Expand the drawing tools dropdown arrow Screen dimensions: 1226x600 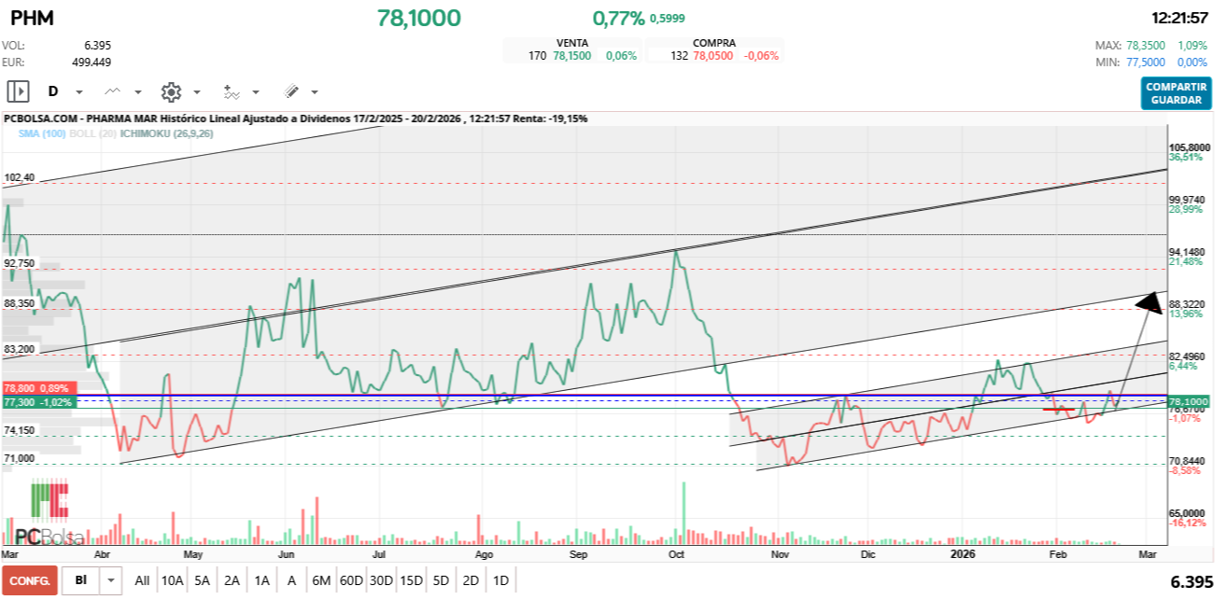pyautogui.click(x=315, y=92)
